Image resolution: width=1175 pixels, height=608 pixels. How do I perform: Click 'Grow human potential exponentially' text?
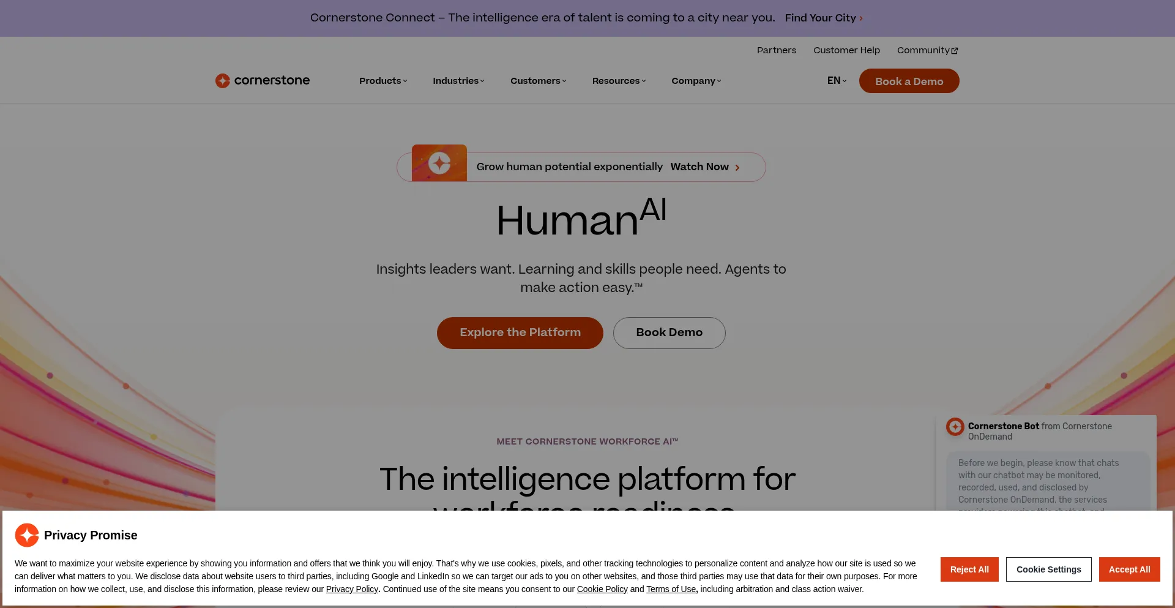(570, 167)
